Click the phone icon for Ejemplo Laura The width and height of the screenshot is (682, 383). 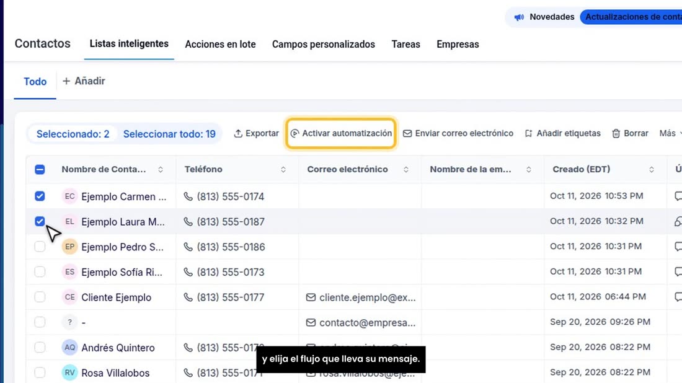(188, 222)
